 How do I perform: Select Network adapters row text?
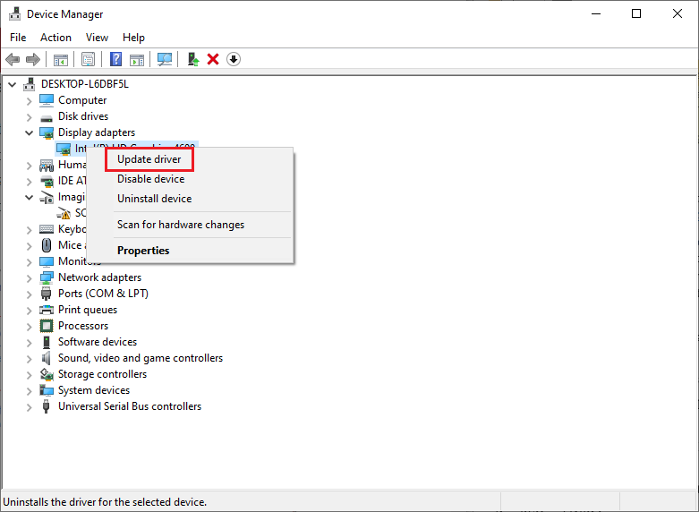click(x=100, y=277)
